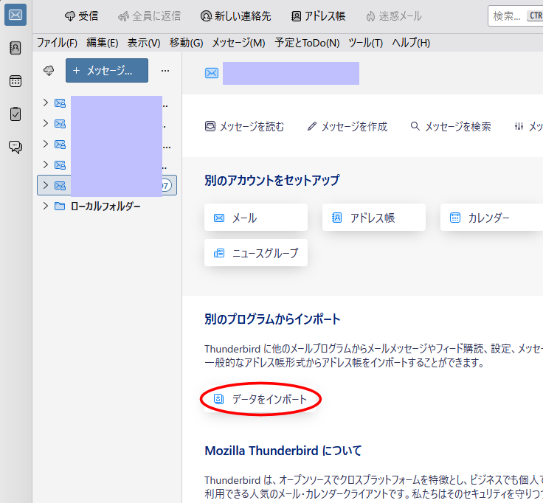This screenshot has height=503, width=543.
Task: Expand the first mail account in folder tree
Action: (x=46, y=103)
